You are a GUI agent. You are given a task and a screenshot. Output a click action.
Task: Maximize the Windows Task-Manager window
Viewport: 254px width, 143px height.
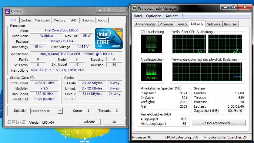tap(233, 7)
